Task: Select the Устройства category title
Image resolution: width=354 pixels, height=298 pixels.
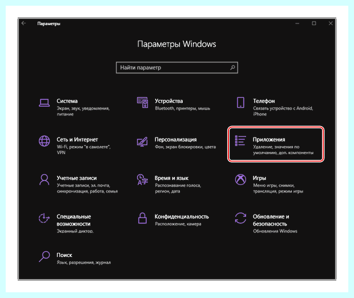Action: click(x=169, y=101)
